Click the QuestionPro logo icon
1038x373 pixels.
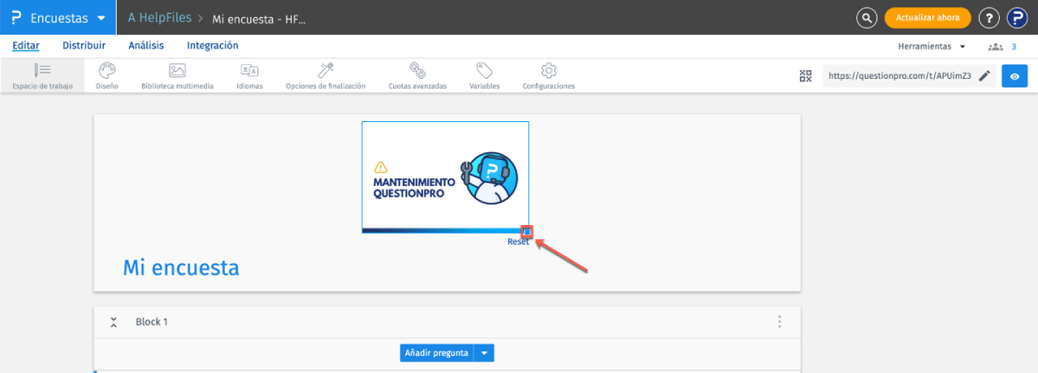16,18
